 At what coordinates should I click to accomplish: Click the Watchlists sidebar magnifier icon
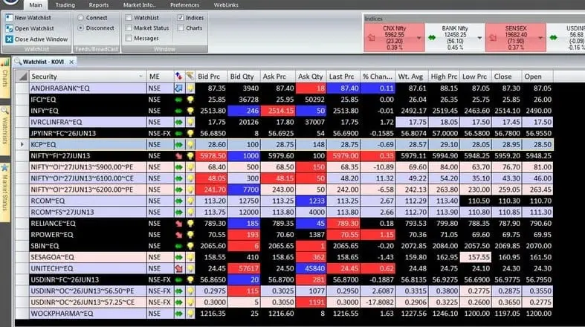5,111
